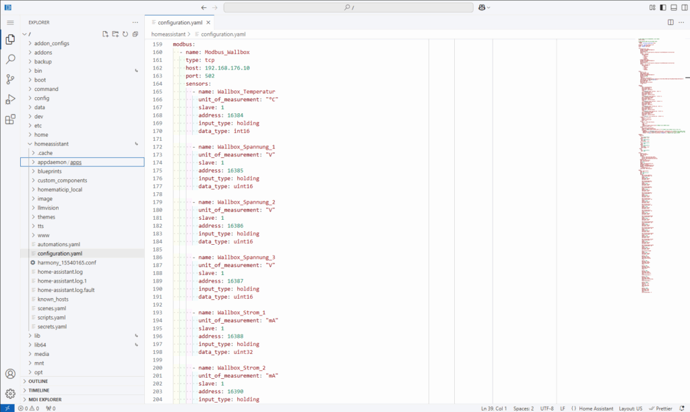The height and width of the screenshot is (412, 690).
Task: Refresh the Explorer file tree
Action: pos(125,34)
